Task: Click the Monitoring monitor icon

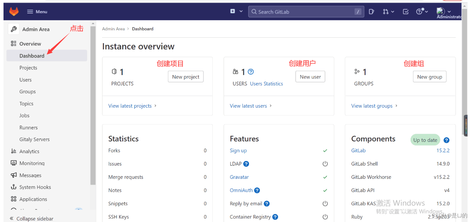Action: [14, 163]
